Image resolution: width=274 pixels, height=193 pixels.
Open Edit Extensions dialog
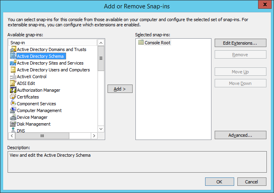click(x=241, y=43)
